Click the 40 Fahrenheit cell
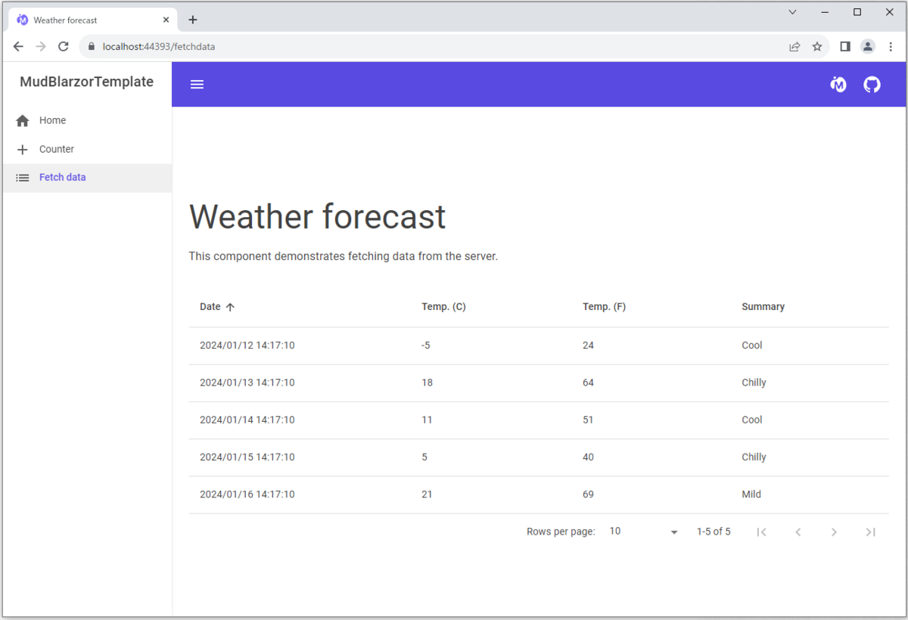The width and height of the screenshot is (908, 620). coord(588,457)
